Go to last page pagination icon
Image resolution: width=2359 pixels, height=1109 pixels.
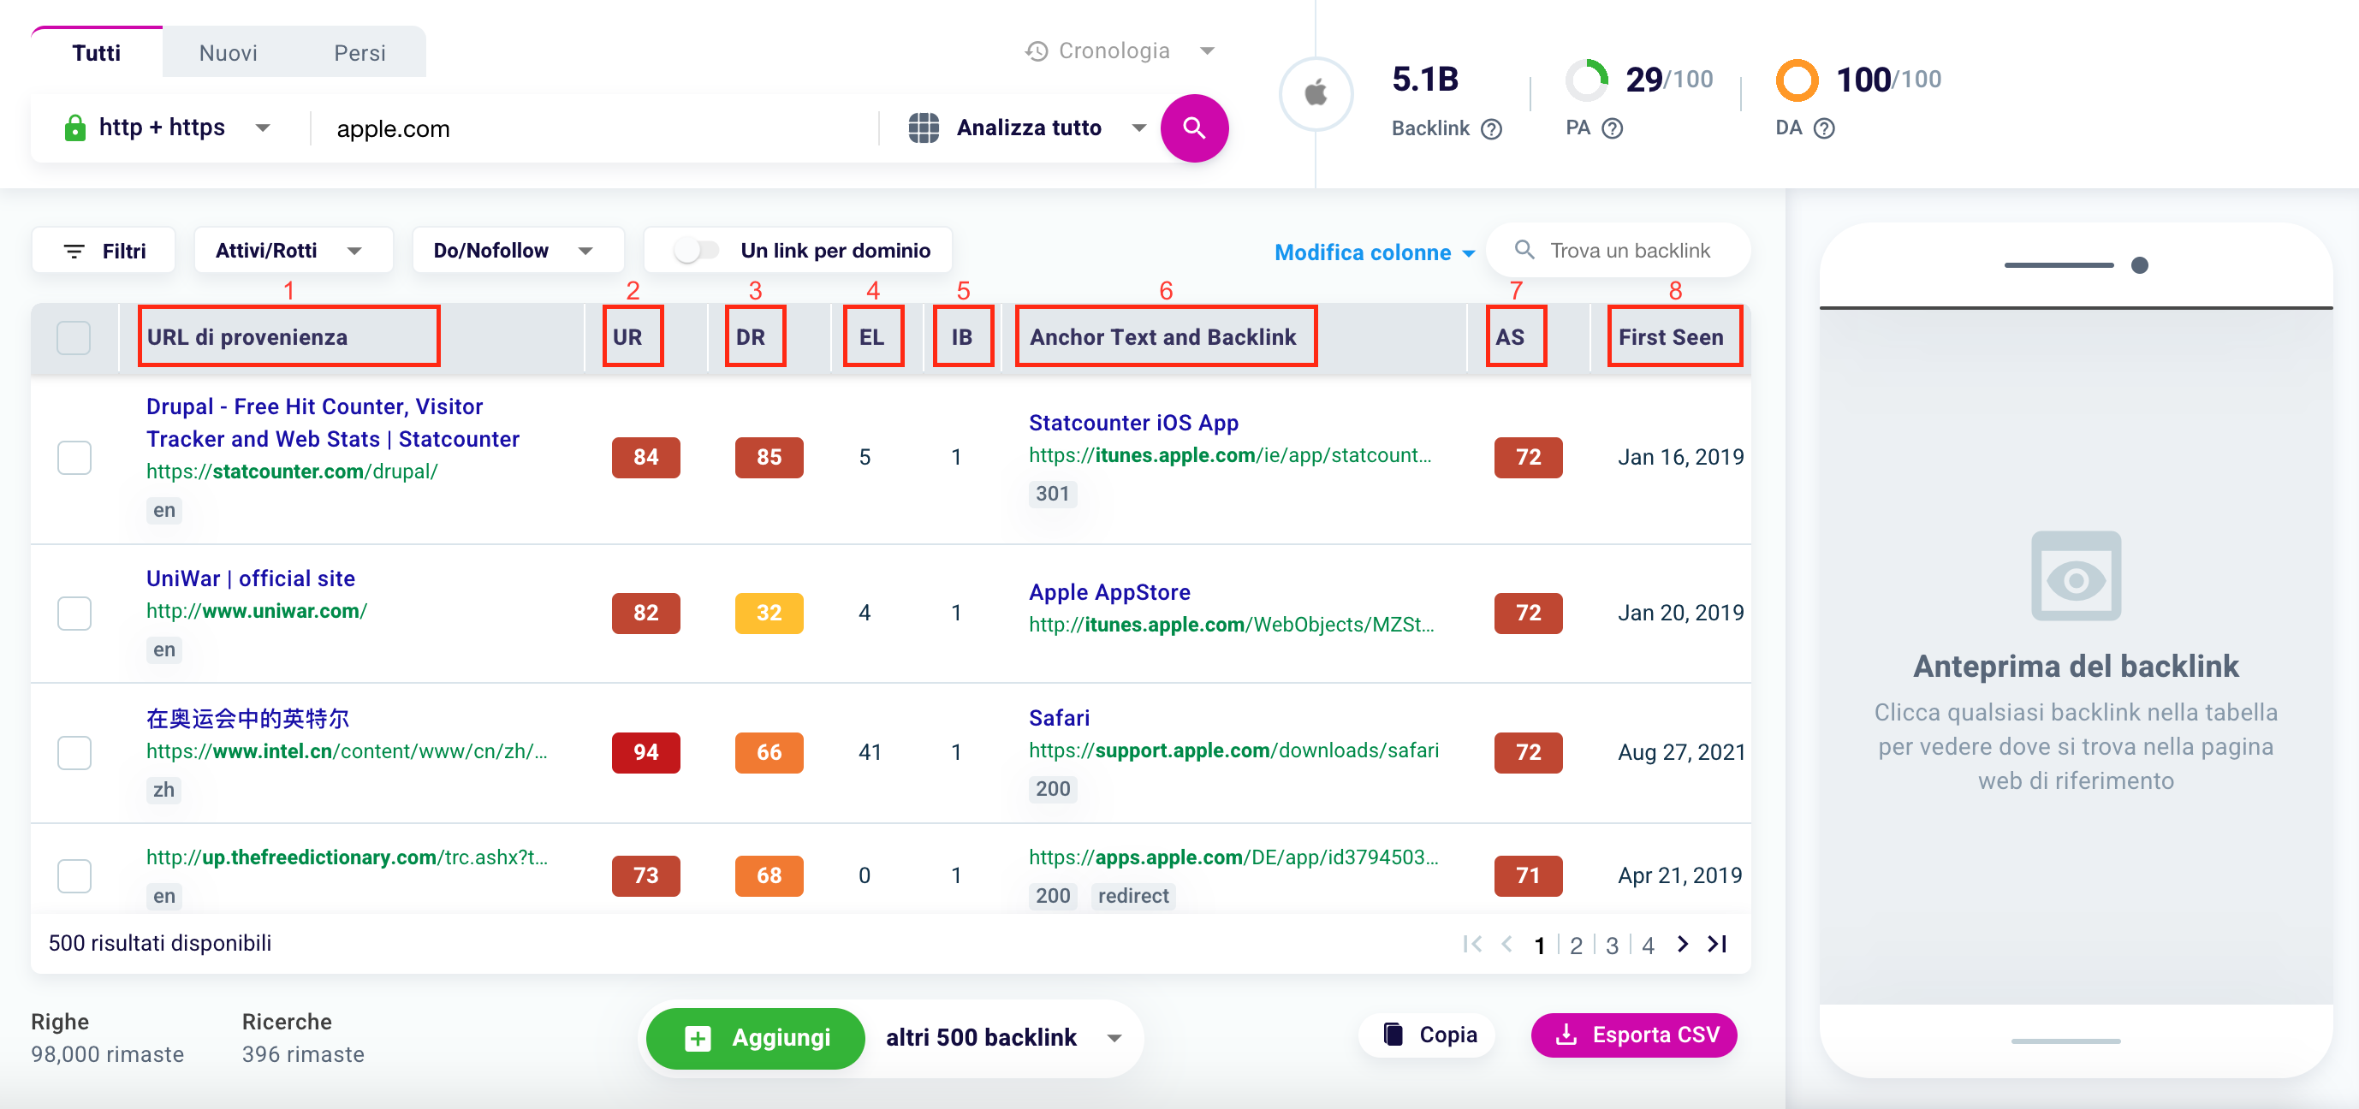pyautogui.click(x=1717, y=944)
